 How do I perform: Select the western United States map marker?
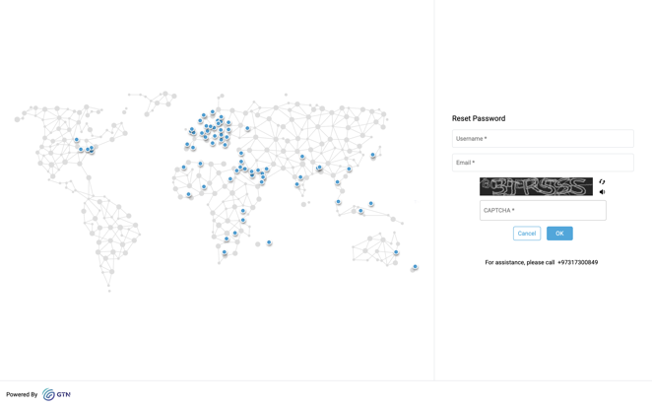77,141
